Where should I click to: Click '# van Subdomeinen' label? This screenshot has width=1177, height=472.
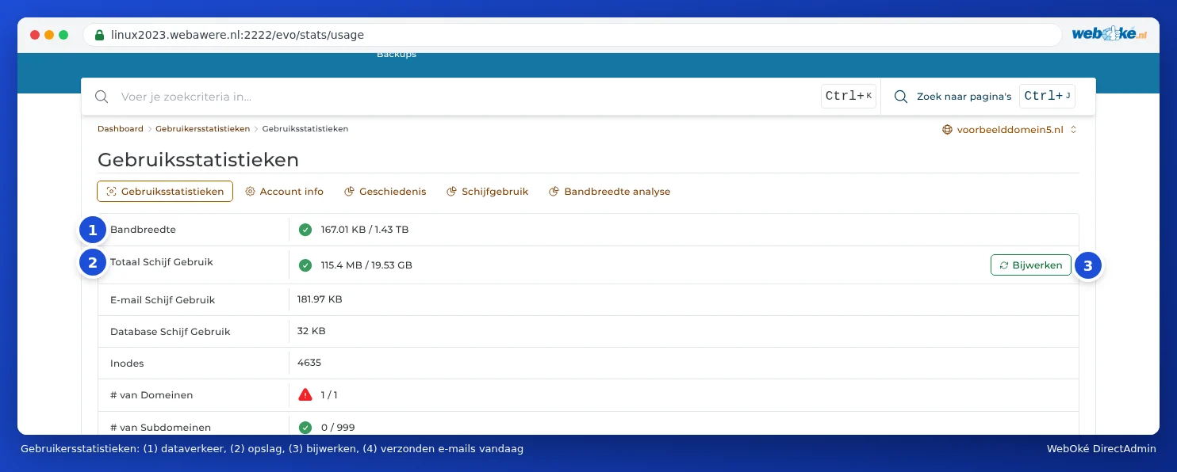pos(161,427)
